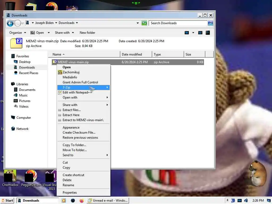The height and width of the screenshot is (204, 272).
Task: Change view using the view mode icon
Action: point(187,33)
